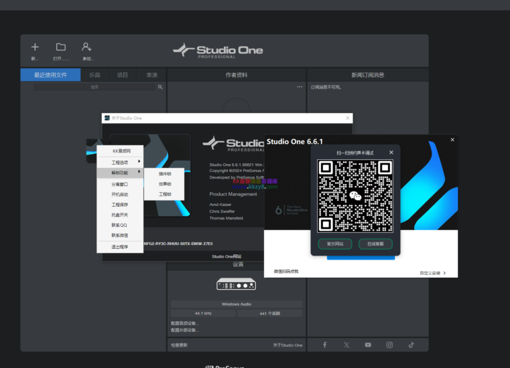
Task: Open the Studio One网站 link
Action: (x=227, y=256)
